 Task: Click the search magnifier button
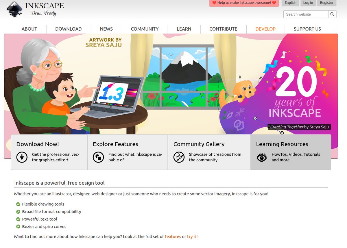click(x=332, y=14)
